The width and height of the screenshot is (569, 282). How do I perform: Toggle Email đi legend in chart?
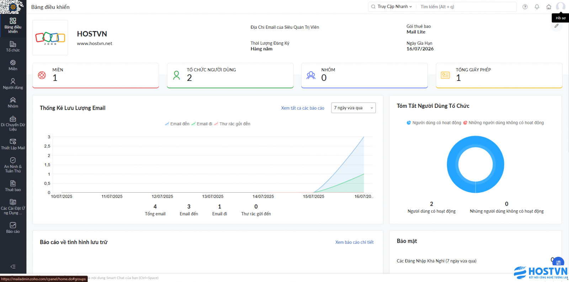coord(202,124)
